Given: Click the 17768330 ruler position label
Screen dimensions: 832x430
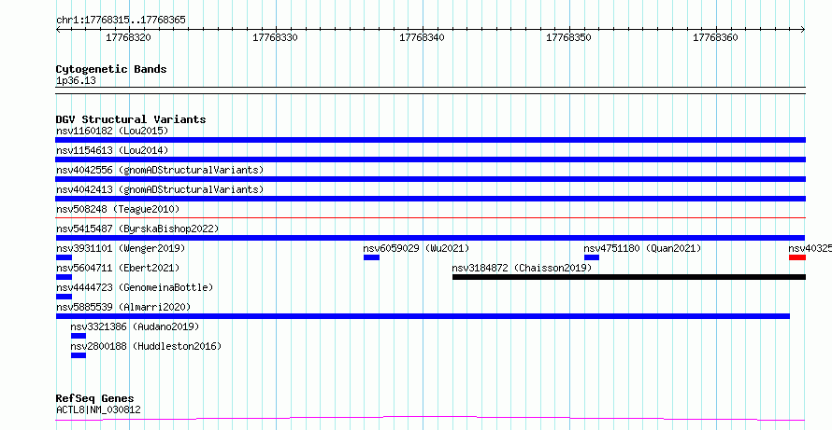Looking at the screenshot, I should (275, 37).
